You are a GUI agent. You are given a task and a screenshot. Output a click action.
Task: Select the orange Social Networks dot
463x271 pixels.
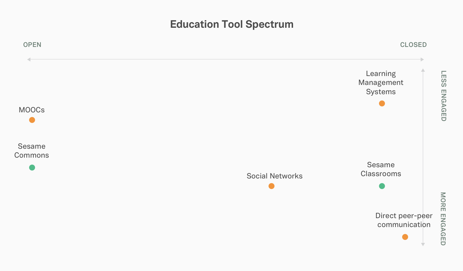click(x=272, y=186)
